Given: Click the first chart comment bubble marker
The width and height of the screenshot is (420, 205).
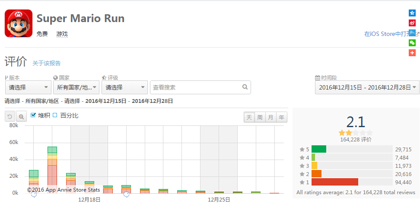Looking at the screenshot, I should [x=34, y=195].
